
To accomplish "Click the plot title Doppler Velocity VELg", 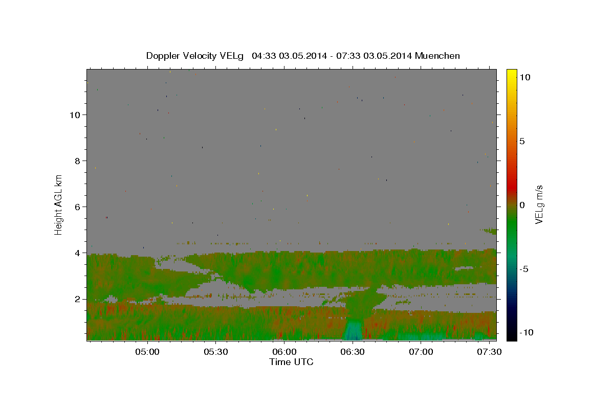I will (303, 56).
